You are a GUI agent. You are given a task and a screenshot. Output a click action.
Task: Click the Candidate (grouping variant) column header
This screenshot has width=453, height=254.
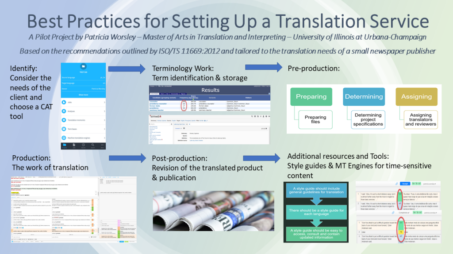click(164, 98)
